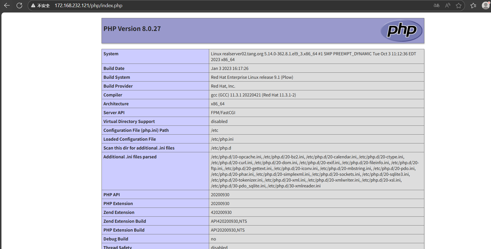Select Red Hat Enterprise Linux release 9.1 value

[x=252, y=77]
